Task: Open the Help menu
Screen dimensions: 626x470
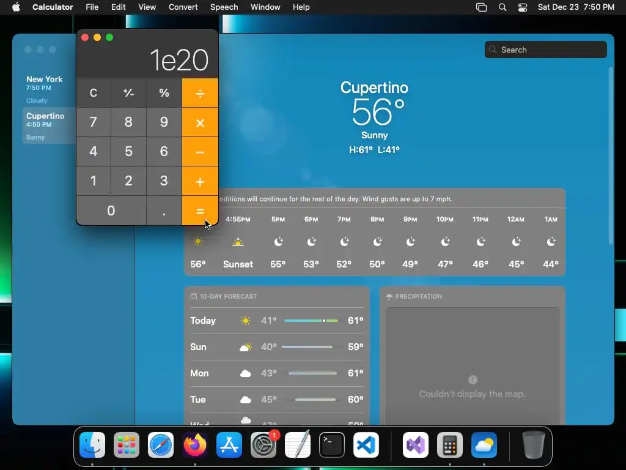Action: 301,7
